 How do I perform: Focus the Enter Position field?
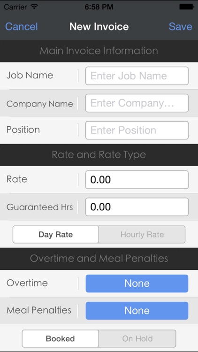point(137,130)
